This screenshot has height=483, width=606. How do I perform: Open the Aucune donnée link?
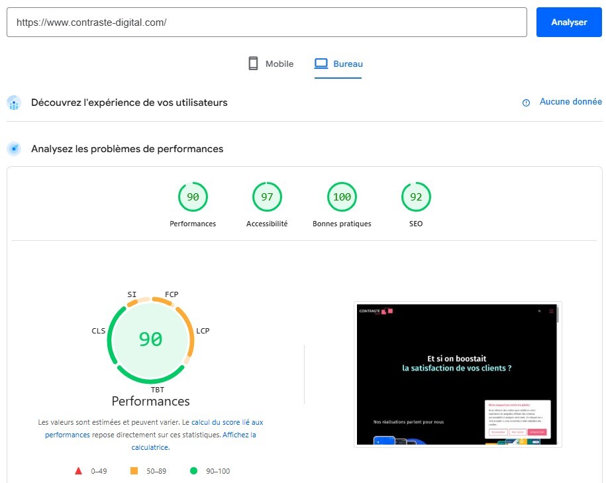click(x=570, y=102)
